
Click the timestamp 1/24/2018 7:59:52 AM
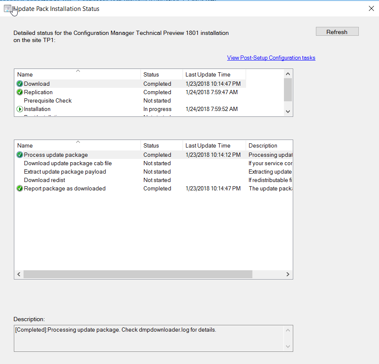[x=212, y=109]
